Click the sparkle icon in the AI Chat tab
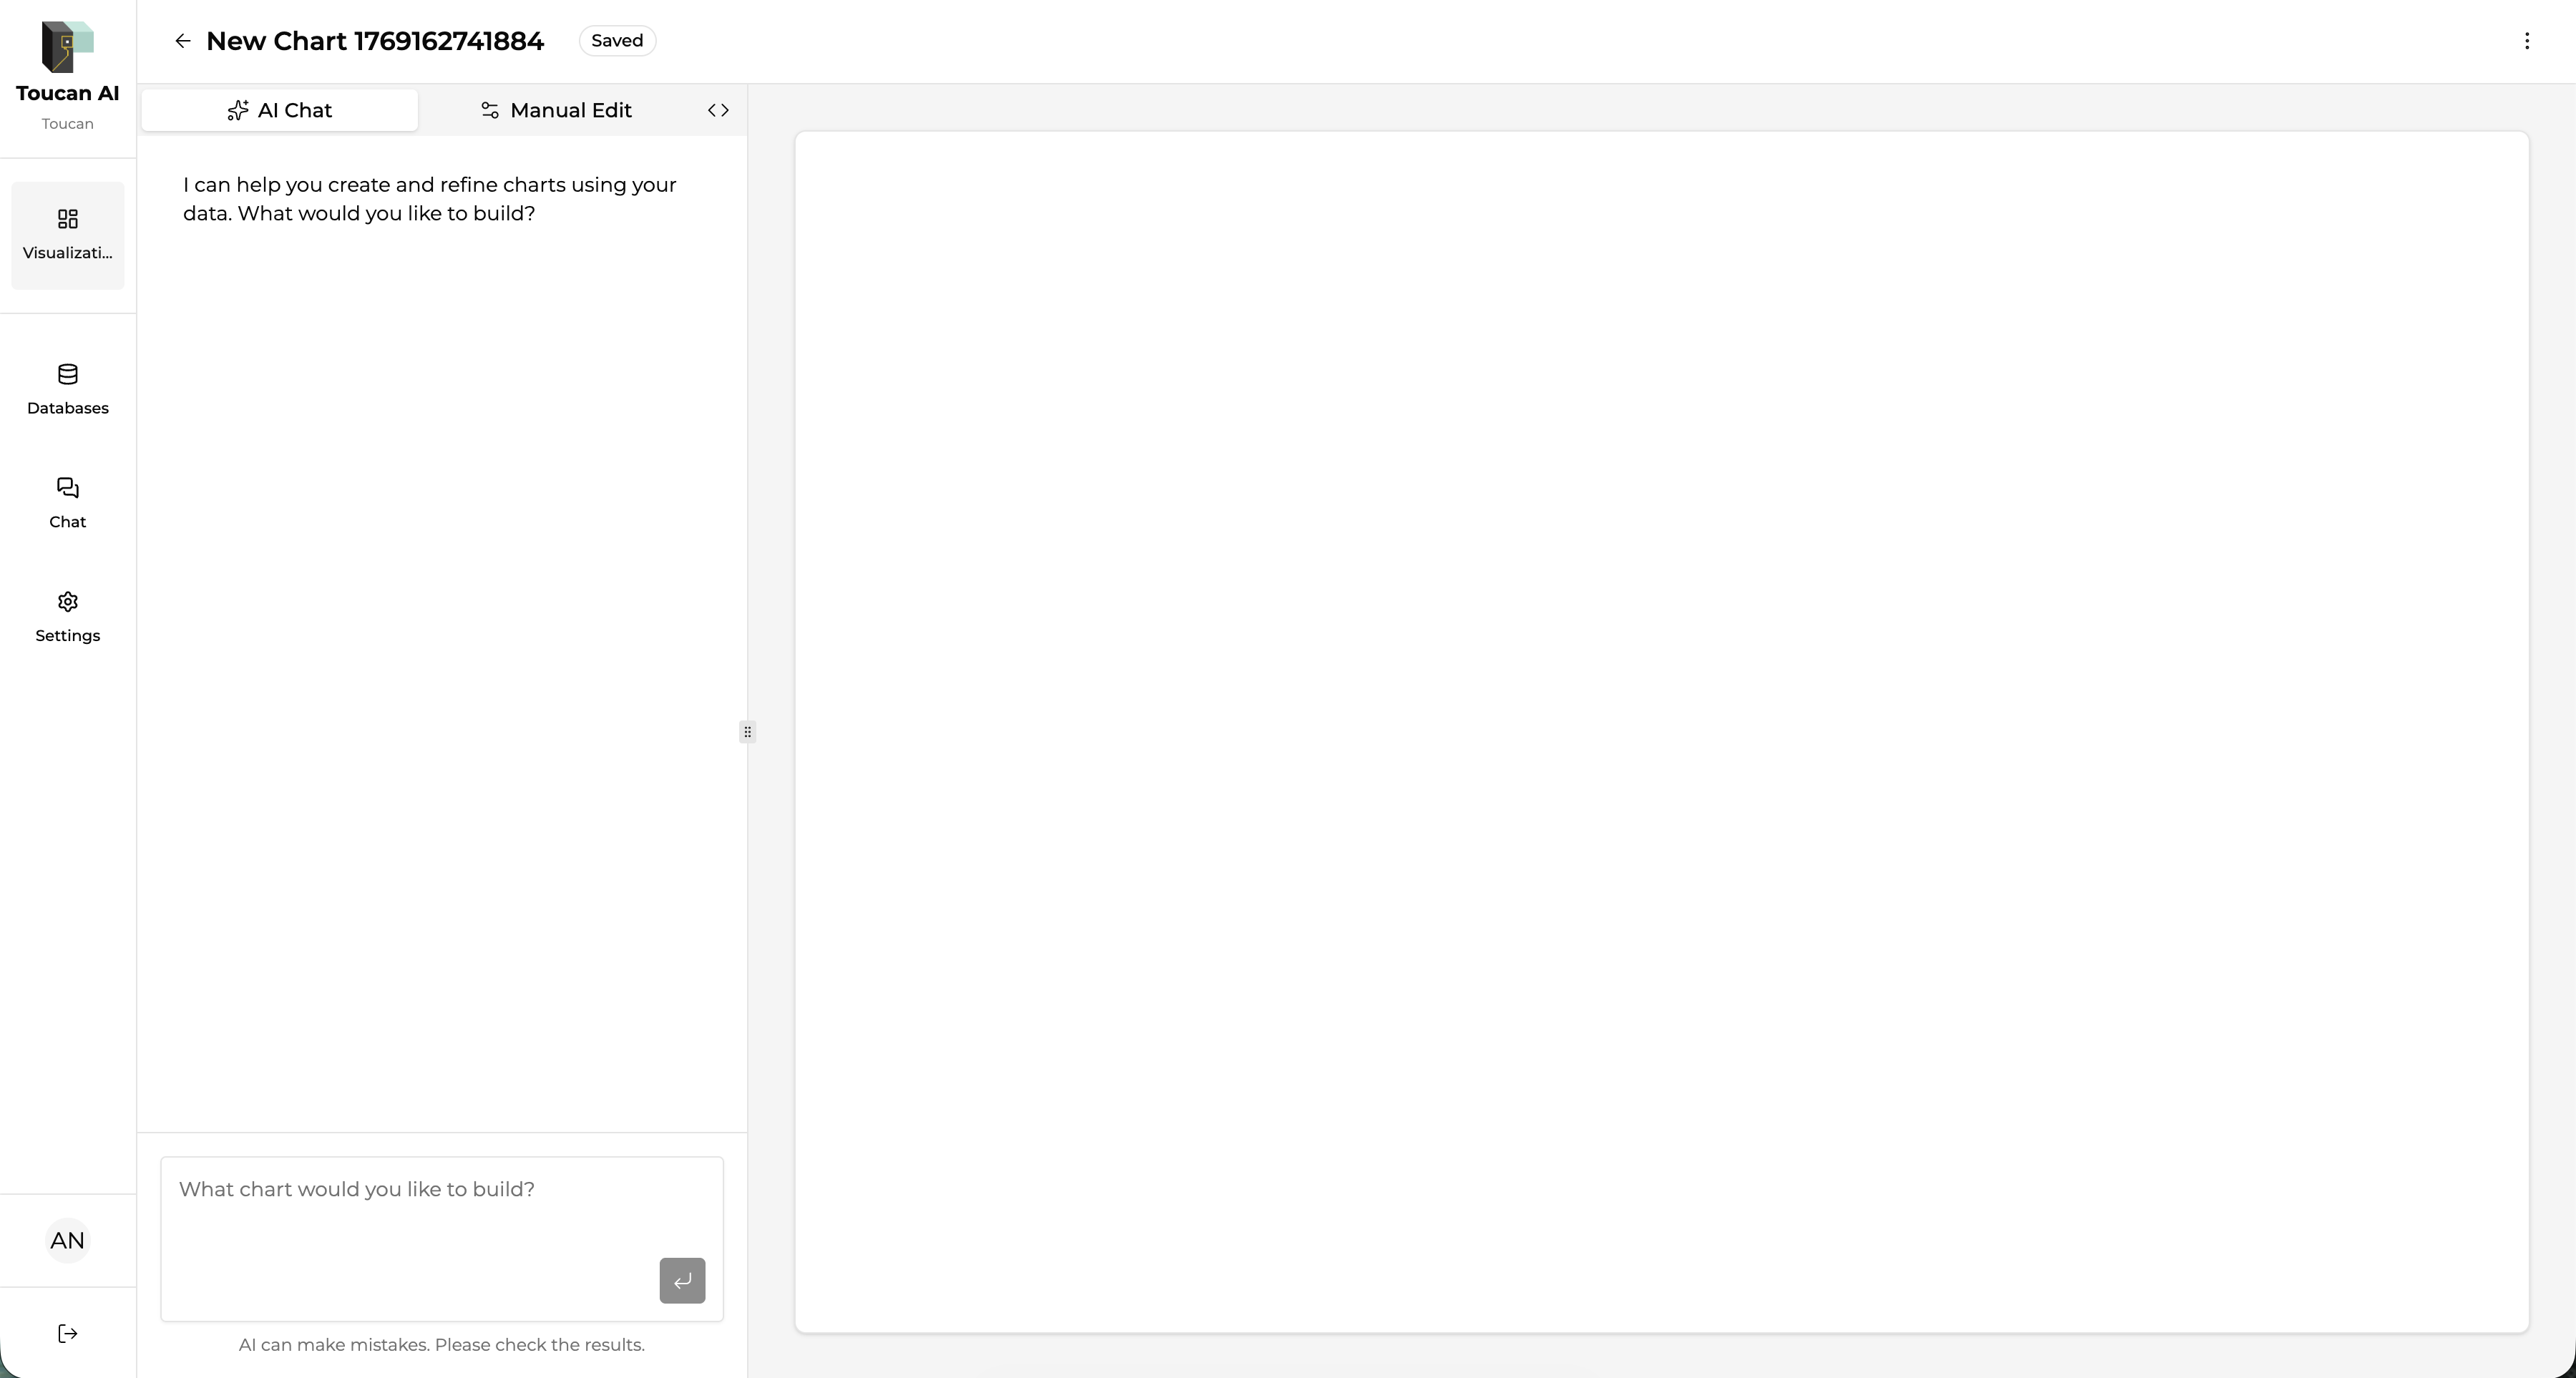This screenshot has width=2576, height=1378. 237,110
